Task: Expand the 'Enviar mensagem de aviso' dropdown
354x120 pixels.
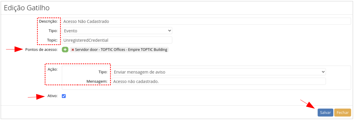Action: (219, 72)
